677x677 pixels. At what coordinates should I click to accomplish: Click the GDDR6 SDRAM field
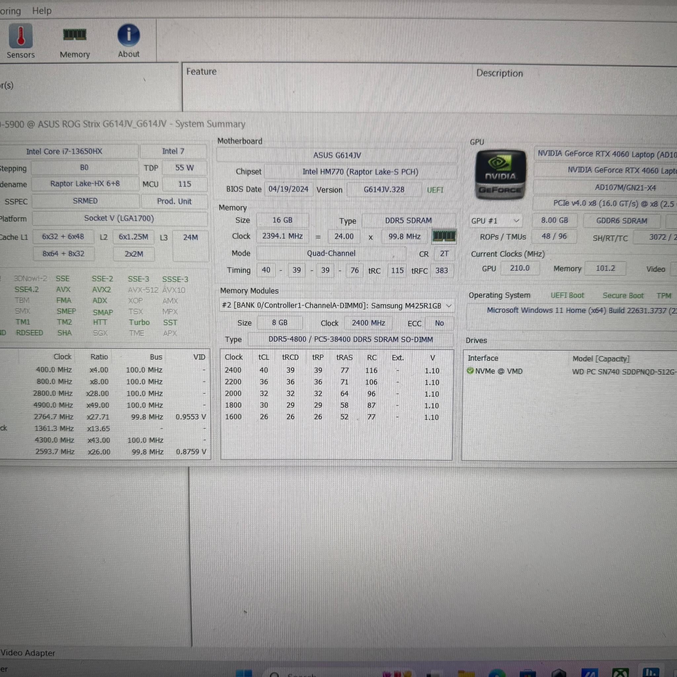click(622, 221)
